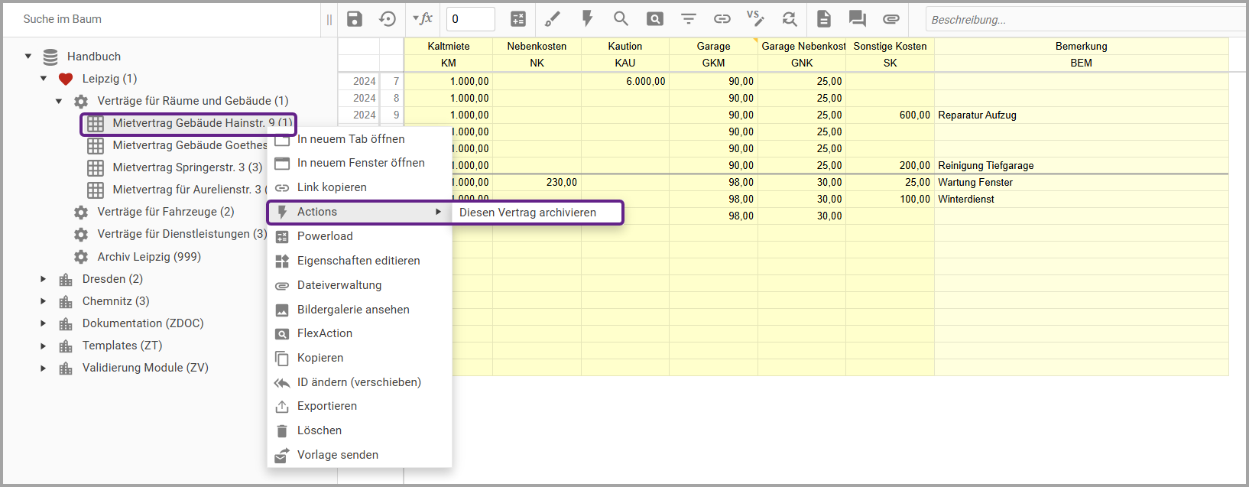Open the fx formula dropdown
The image size is (1249, 487).
[423, 19]
